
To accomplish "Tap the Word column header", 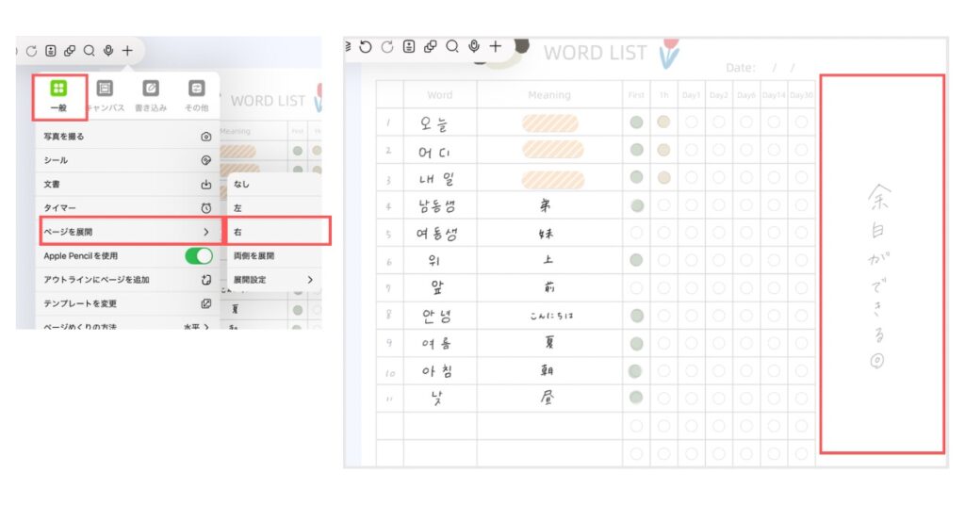I will [439, 95].
